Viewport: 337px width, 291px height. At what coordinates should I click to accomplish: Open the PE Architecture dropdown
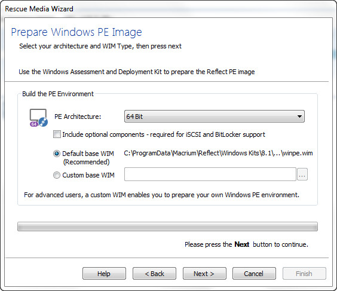[x=215, y=117]
